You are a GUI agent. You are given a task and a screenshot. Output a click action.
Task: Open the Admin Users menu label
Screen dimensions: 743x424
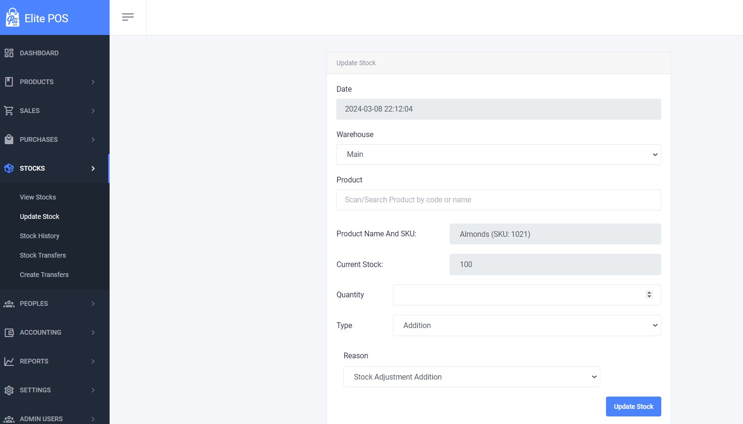pos(41,419)
